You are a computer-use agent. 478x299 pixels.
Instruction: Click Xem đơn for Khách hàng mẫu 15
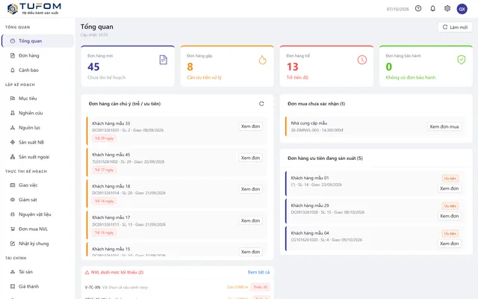251,252
